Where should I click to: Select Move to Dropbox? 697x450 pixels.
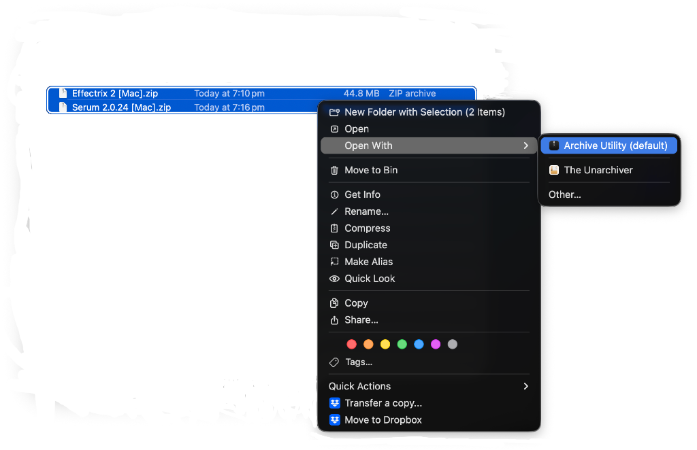[x=429, y=420]
